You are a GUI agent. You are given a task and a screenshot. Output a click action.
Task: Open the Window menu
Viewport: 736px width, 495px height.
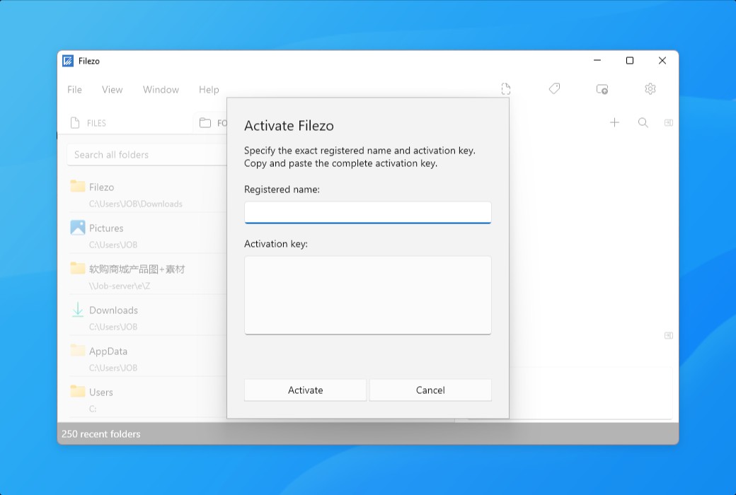[161, 90]
